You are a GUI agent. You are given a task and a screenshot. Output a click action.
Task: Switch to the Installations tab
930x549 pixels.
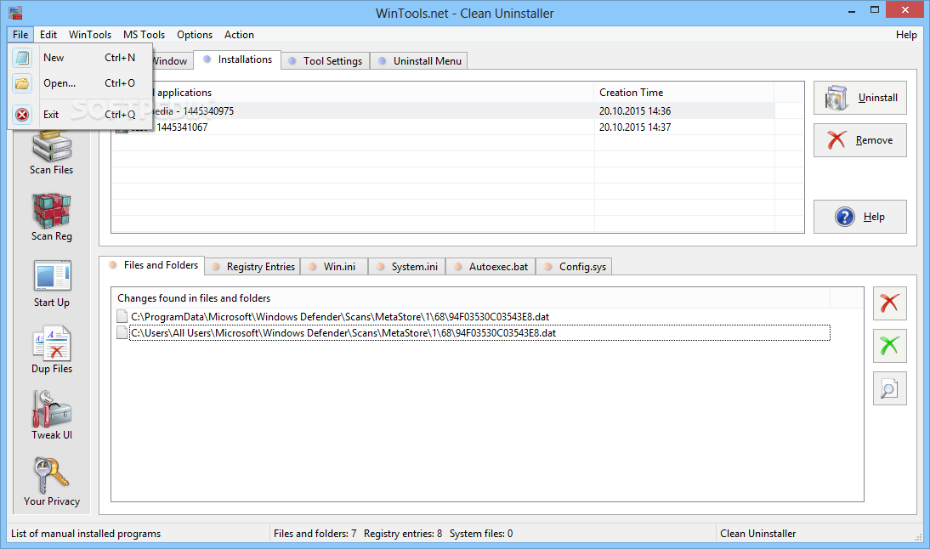237,59
